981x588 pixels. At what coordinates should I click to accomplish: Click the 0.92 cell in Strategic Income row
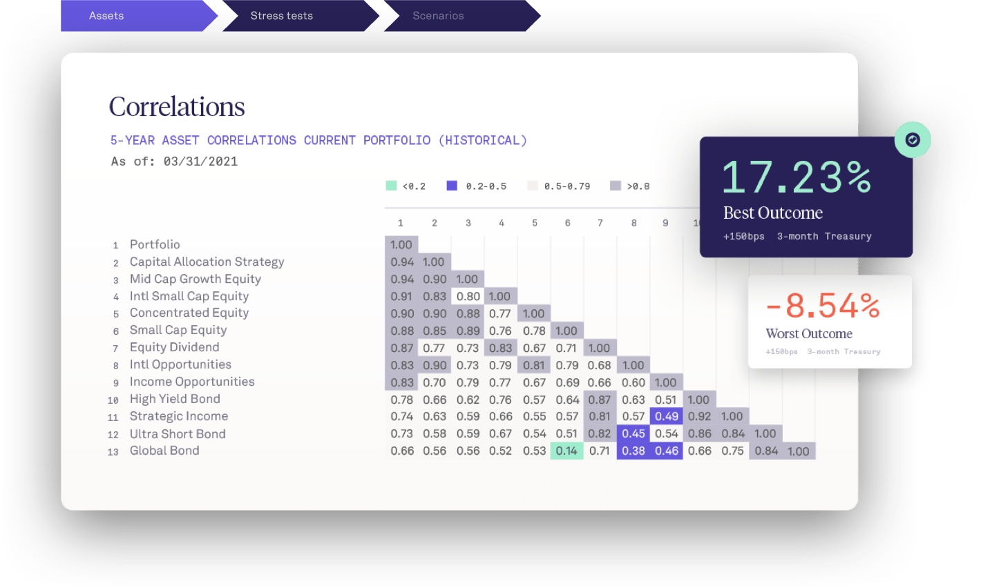coord(699,416)
